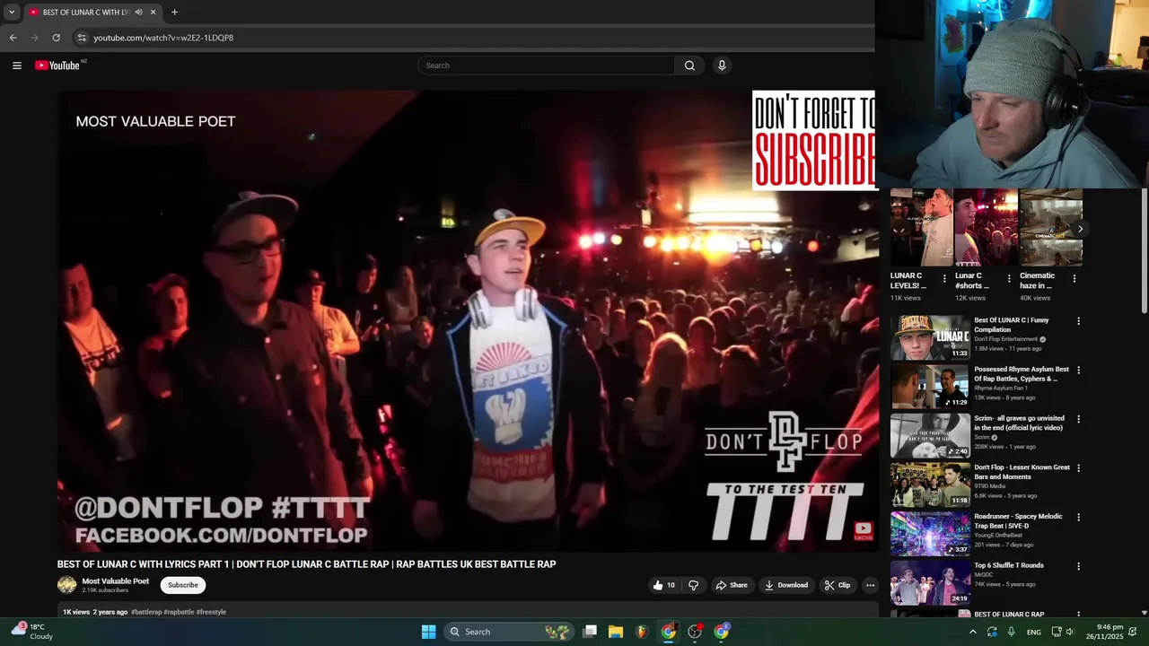Open the weather widget showing 18°C
The height and width of the screenshot is (646, 1149).
click(x=32, y=632)
